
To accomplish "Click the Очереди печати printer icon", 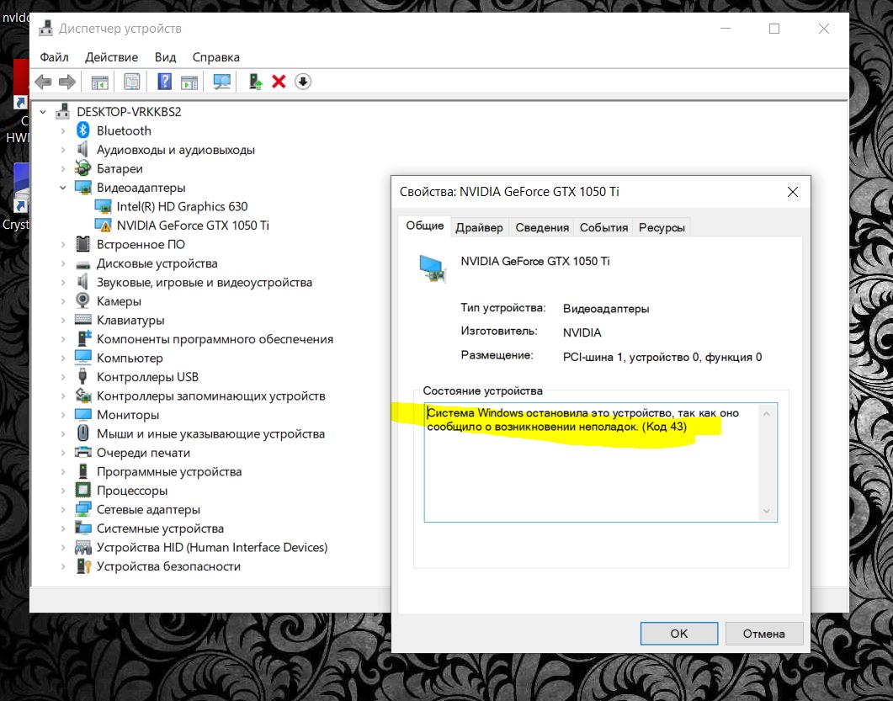I will coord(83,452).
